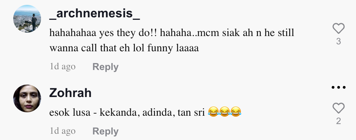Visit the _archnemesis_ username link

(95, 14)
